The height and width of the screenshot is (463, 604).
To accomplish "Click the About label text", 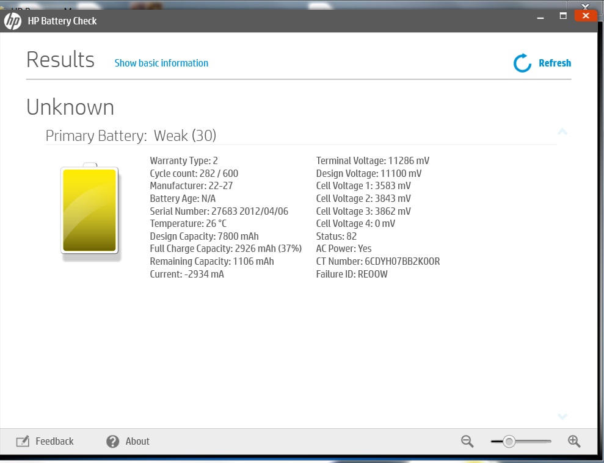I will tap(137, 441).
